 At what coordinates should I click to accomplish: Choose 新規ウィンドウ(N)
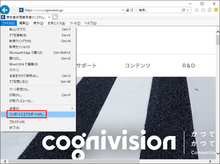click(38, 41)
